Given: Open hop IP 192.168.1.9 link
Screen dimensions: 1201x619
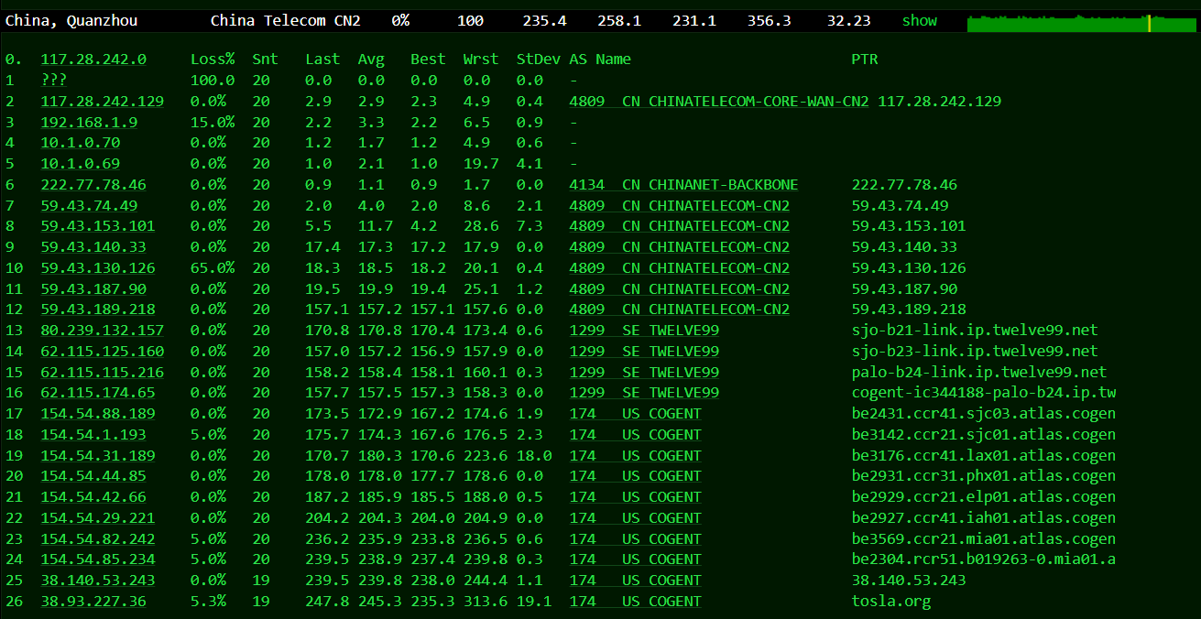Looking at the screenshot, I should (89, 122).
